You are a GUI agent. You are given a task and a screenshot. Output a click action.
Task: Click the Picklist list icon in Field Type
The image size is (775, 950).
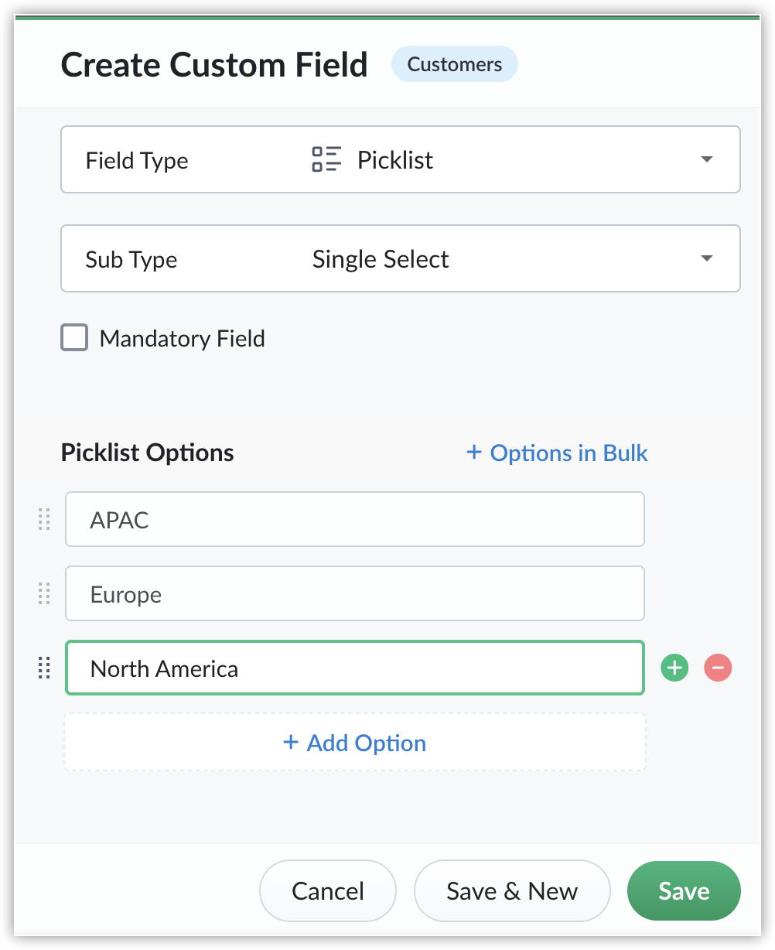(326, 159)
